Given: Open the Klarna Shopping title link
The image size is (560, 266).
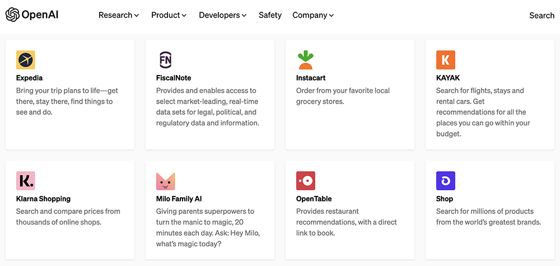Looking at the screenshot, I should point(43,198).
